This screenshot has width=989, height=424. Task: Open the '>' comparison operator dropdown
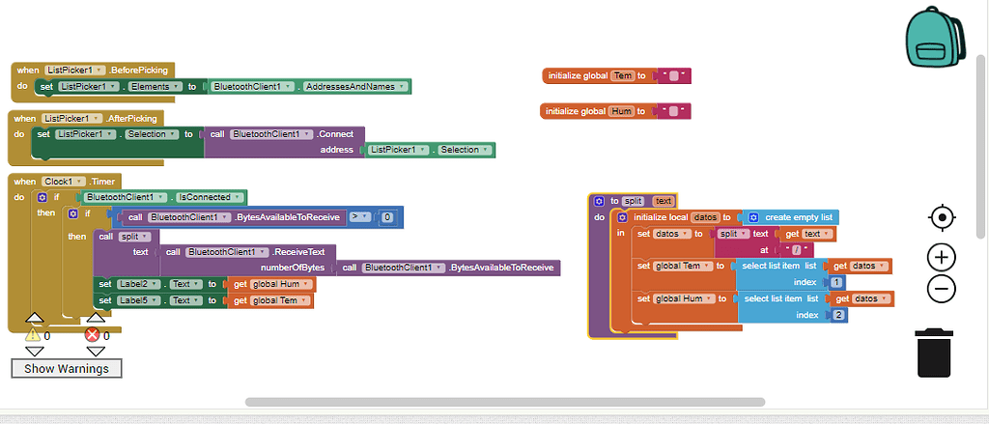(358, 217)
